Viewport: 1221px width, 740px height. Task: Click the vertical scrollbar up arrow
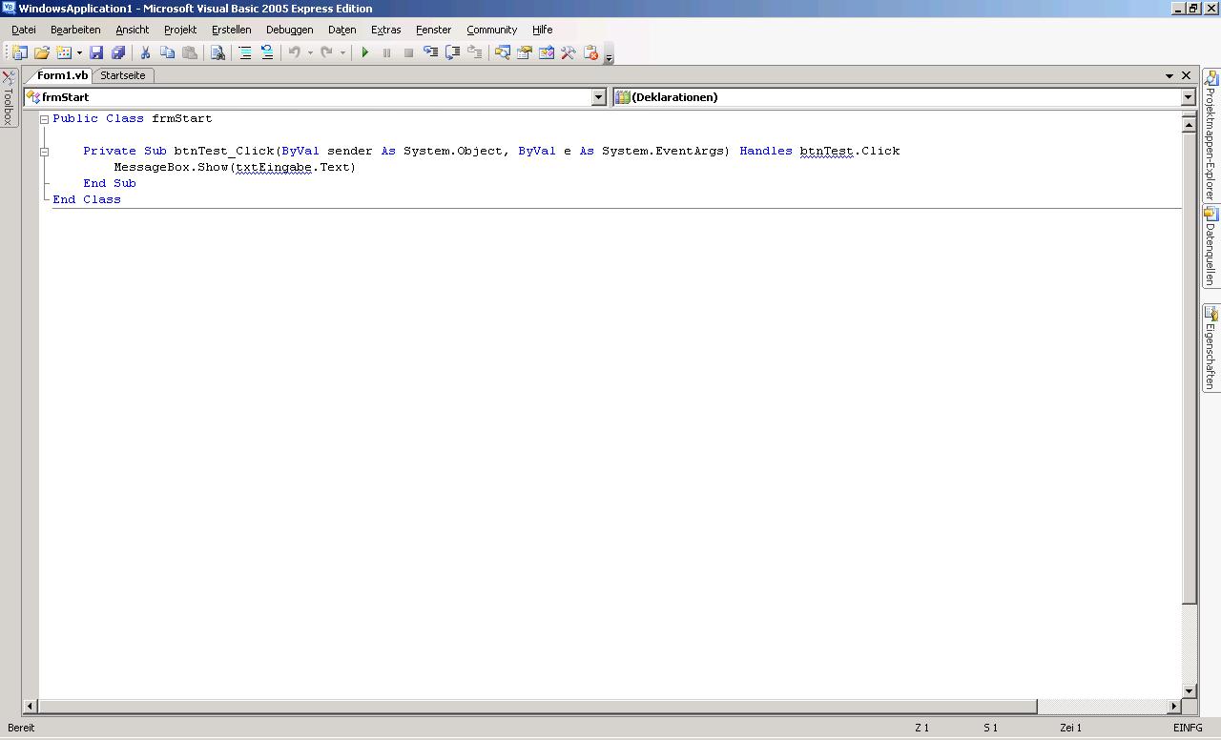tap(1190, 124)
